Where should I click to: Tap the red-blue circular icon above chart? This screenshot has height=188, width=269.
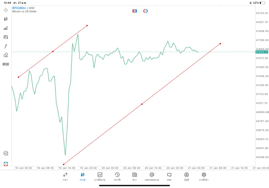click(145, 11)
